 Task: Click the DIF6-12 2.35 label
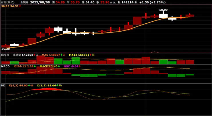click(24, 66)
